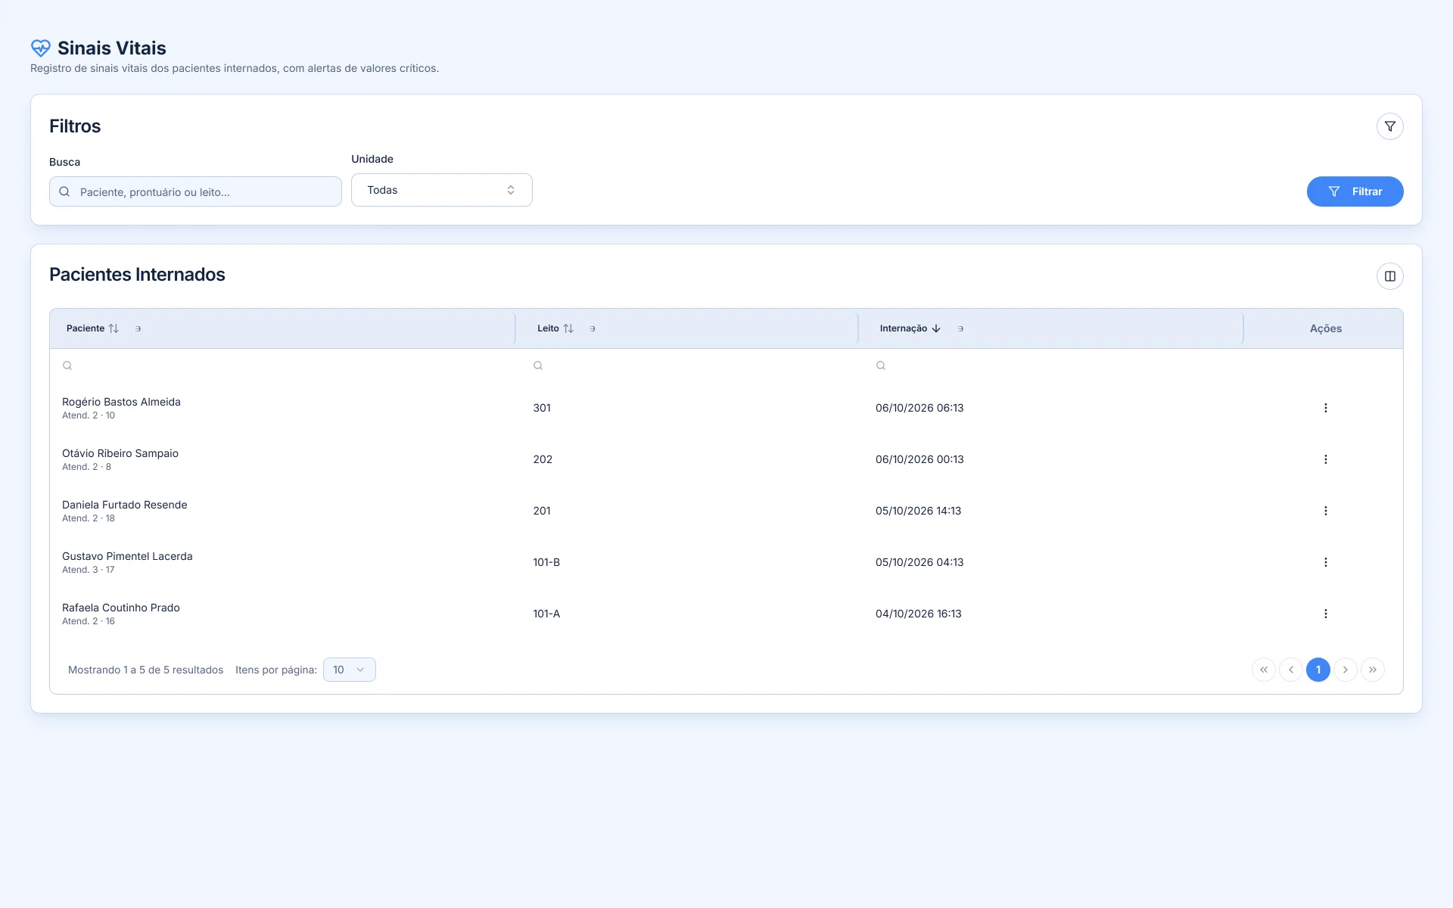
Task: Sort table by the Paciente column
Action: (114, 328)
